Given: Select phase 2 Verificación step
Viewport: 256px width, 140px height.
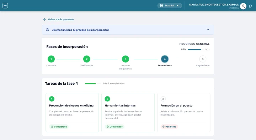Looking at the screenshot, I should coord(87,59).
